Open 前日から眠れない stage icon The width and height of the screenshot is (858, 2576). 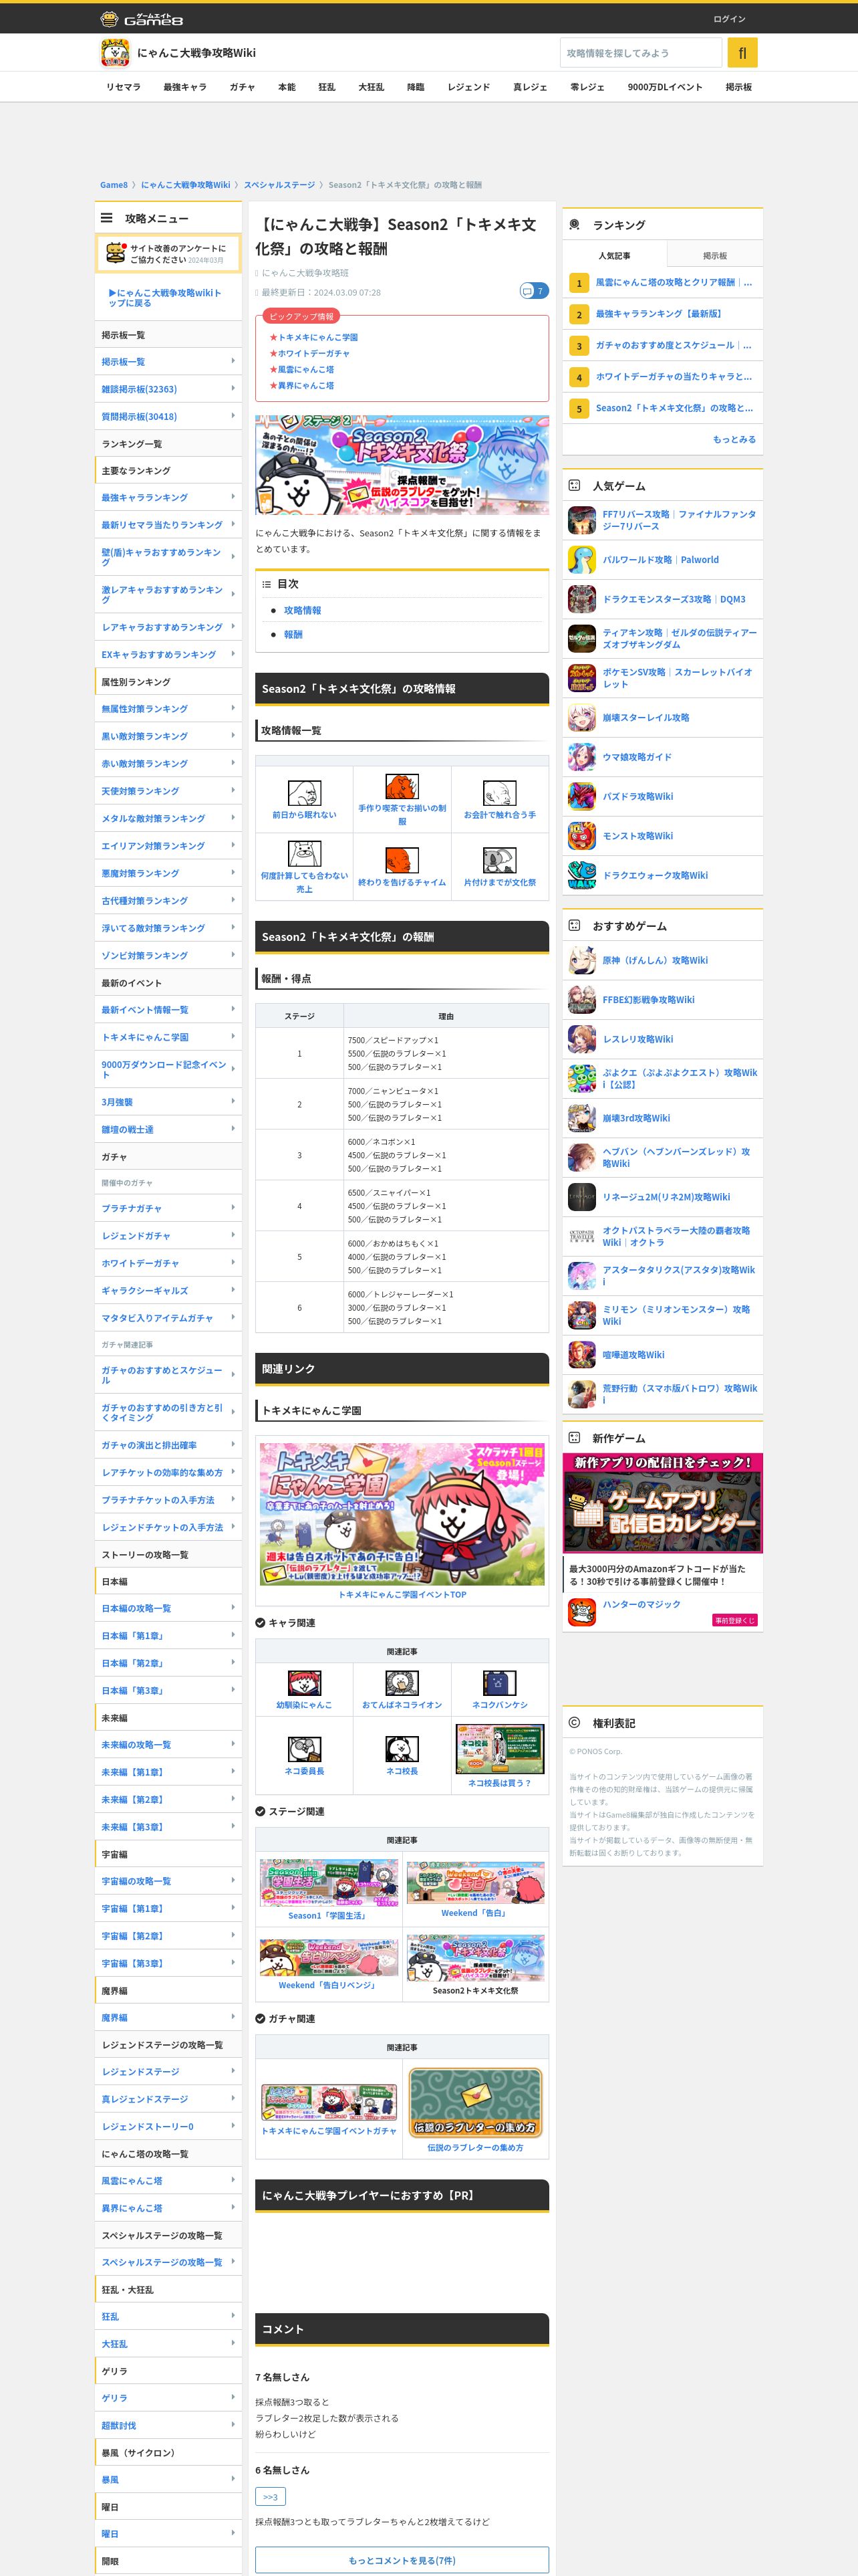pyautogui.click(x=305, y=793)
